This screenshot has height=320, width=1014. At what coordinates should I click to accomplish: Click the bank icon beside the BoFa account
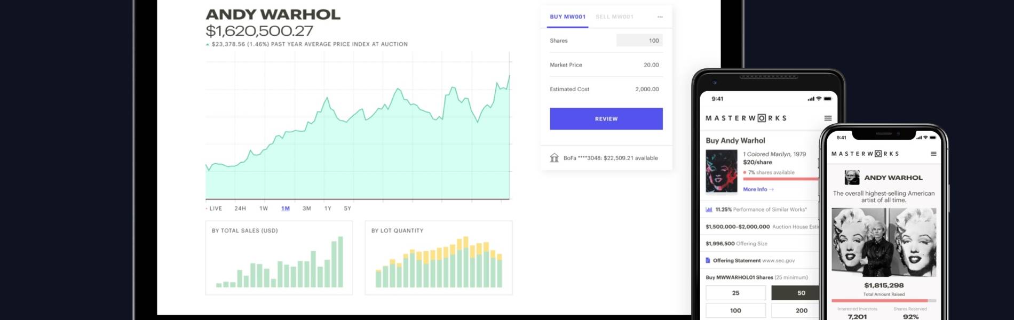click(x=554, y=158)
